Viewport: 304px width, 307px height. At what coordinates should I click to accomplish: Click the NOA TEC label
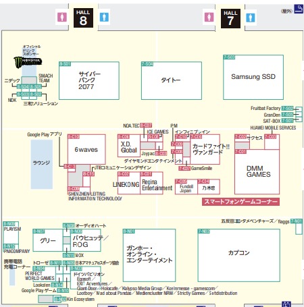coord(131,125)
